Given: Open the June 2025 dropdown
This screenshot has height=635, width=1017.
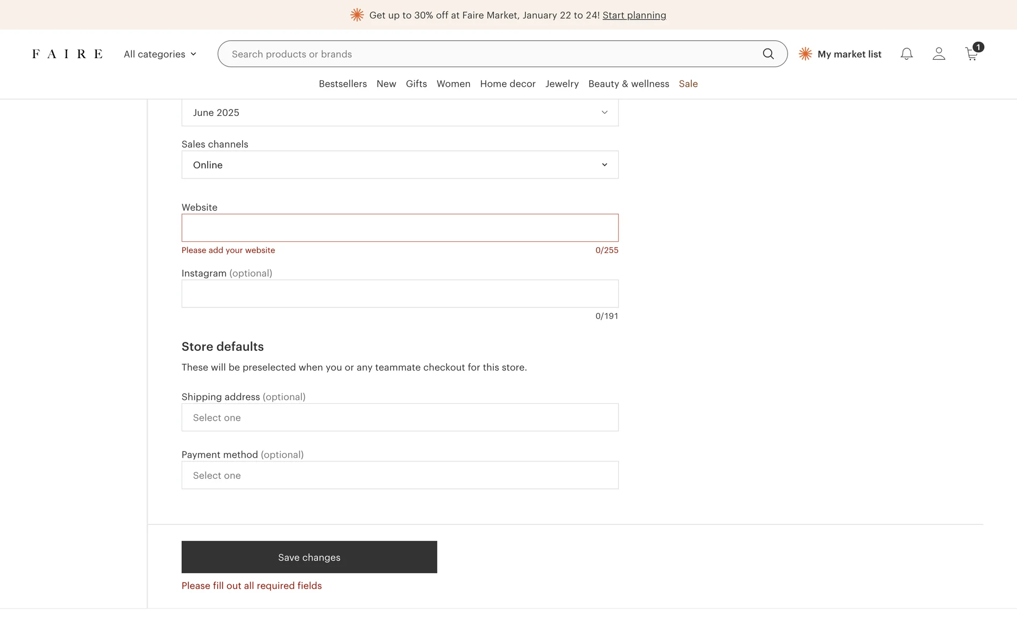Looking at the screenshot, I should (x=400, y=113).
